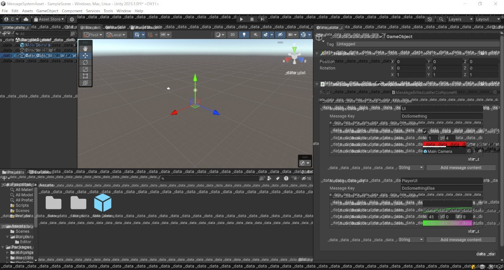
Task: Select the Main Camera in Hierarchy
Action: (x=37, y=45)
